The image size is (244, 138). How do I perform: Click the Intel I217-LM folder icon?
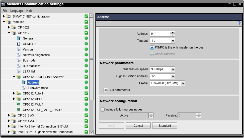[14, 126]
